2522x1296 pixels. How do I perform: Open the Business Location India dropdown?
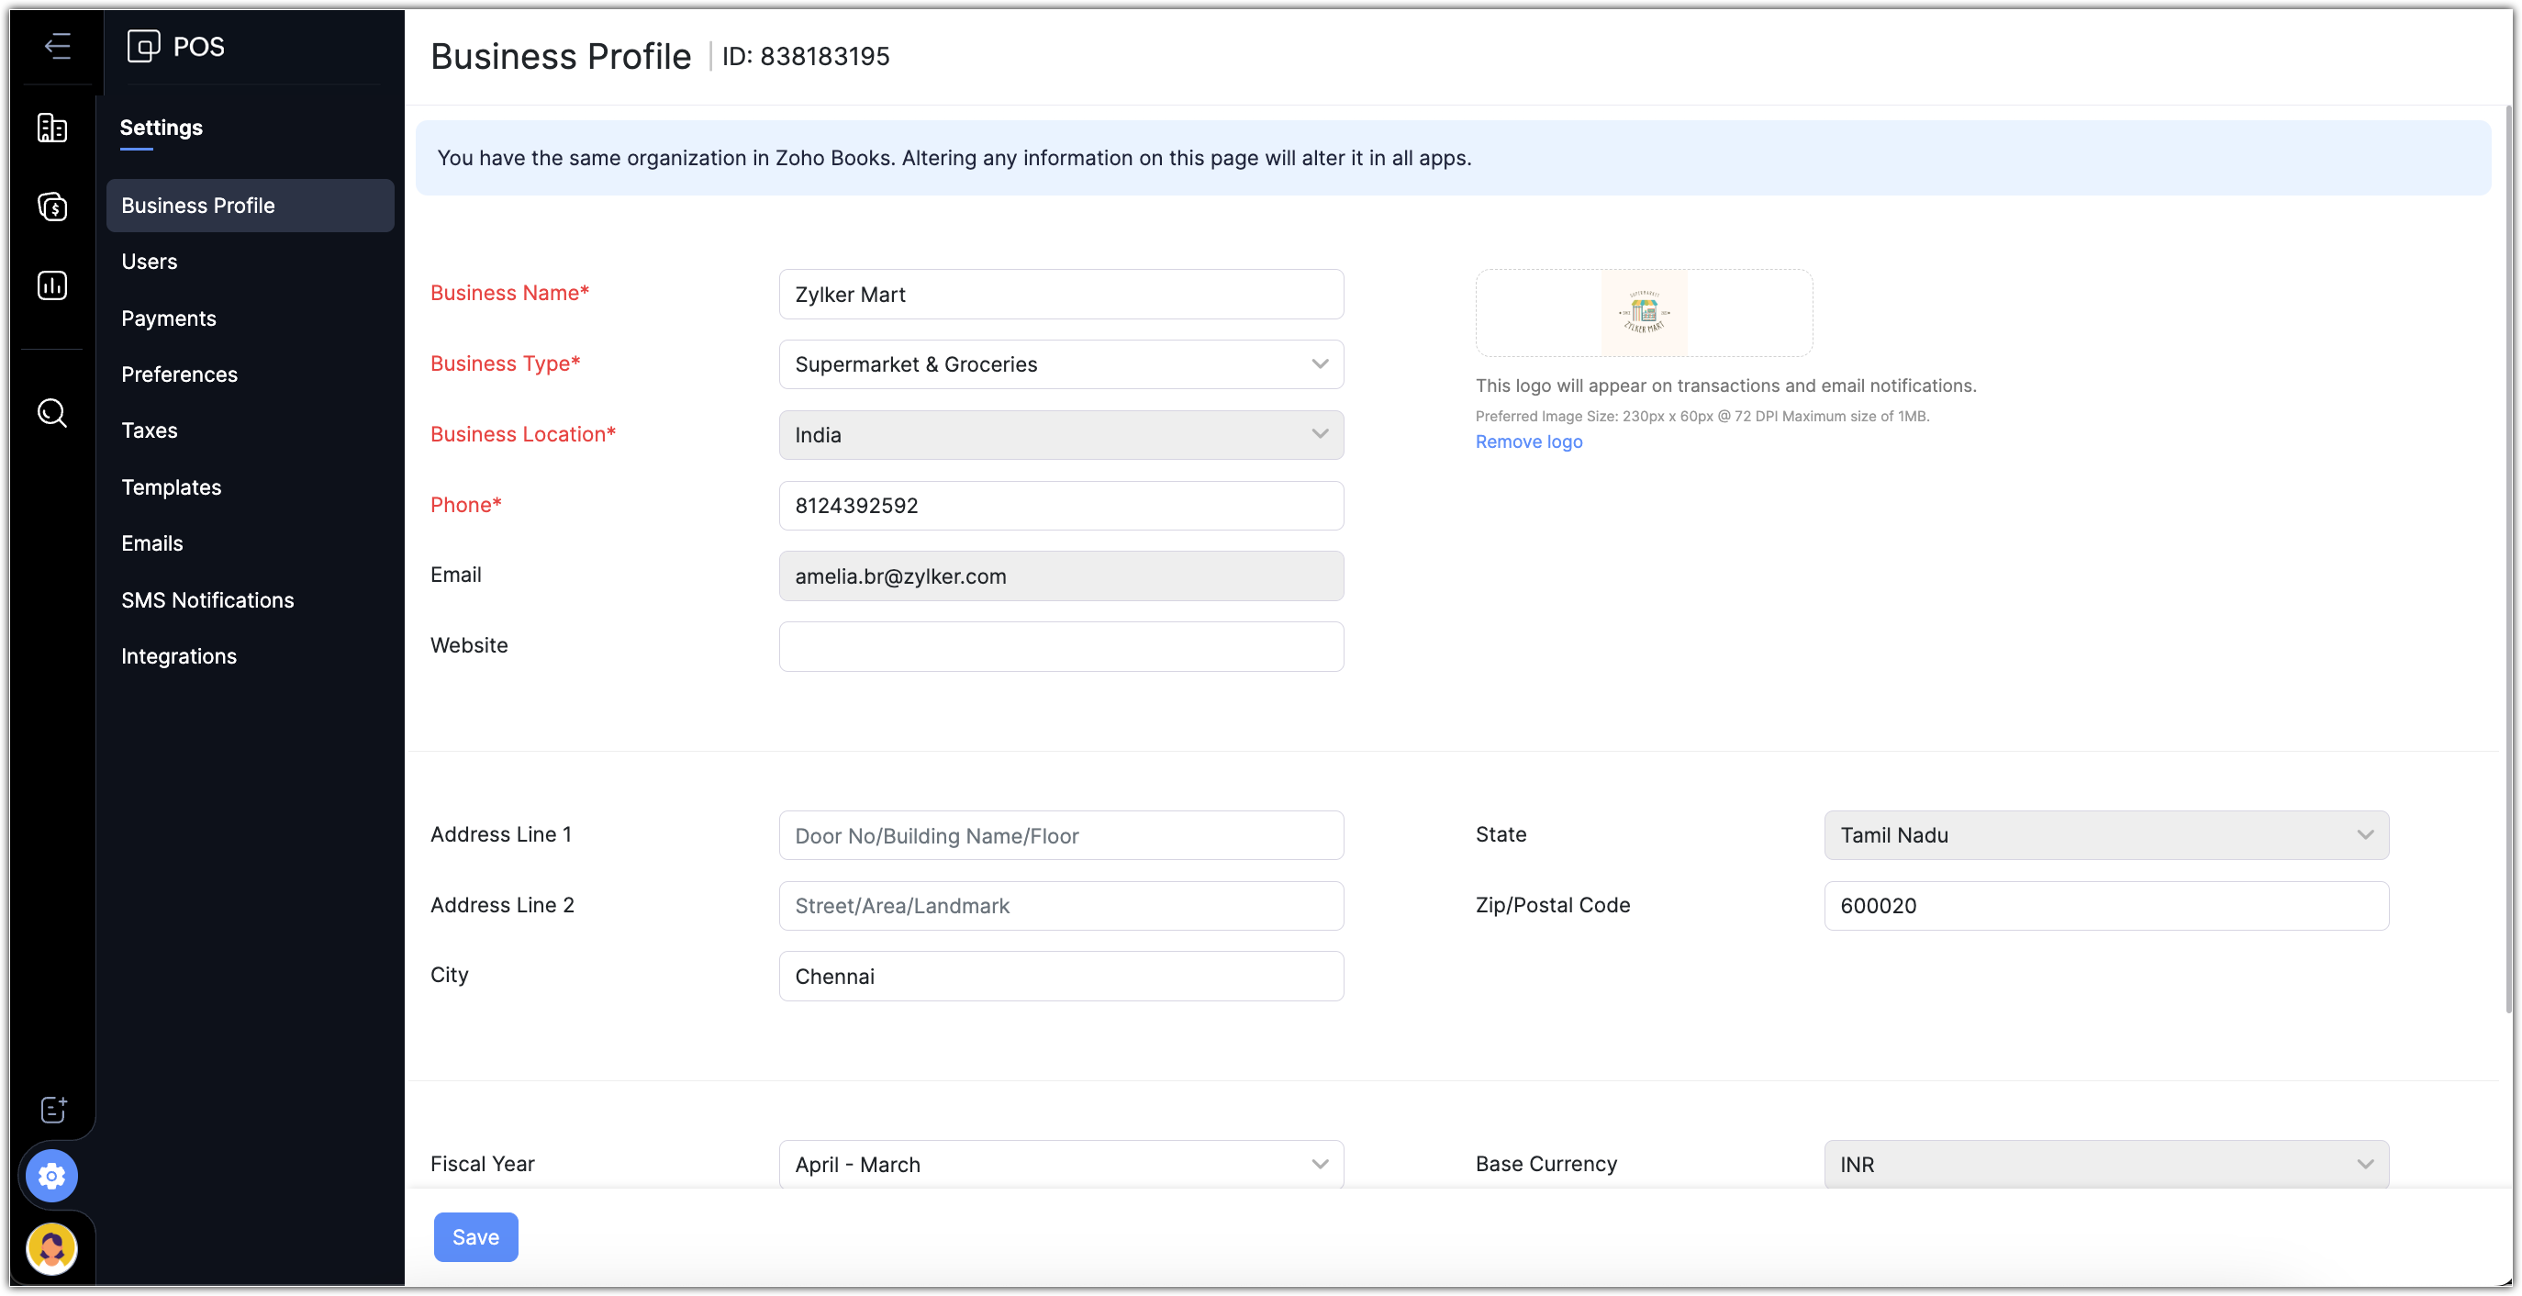1060,435
